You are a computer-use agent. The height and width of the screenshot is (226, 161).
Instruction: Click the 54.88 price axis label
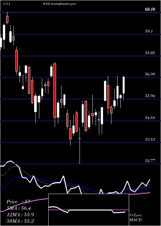point(150,118)
